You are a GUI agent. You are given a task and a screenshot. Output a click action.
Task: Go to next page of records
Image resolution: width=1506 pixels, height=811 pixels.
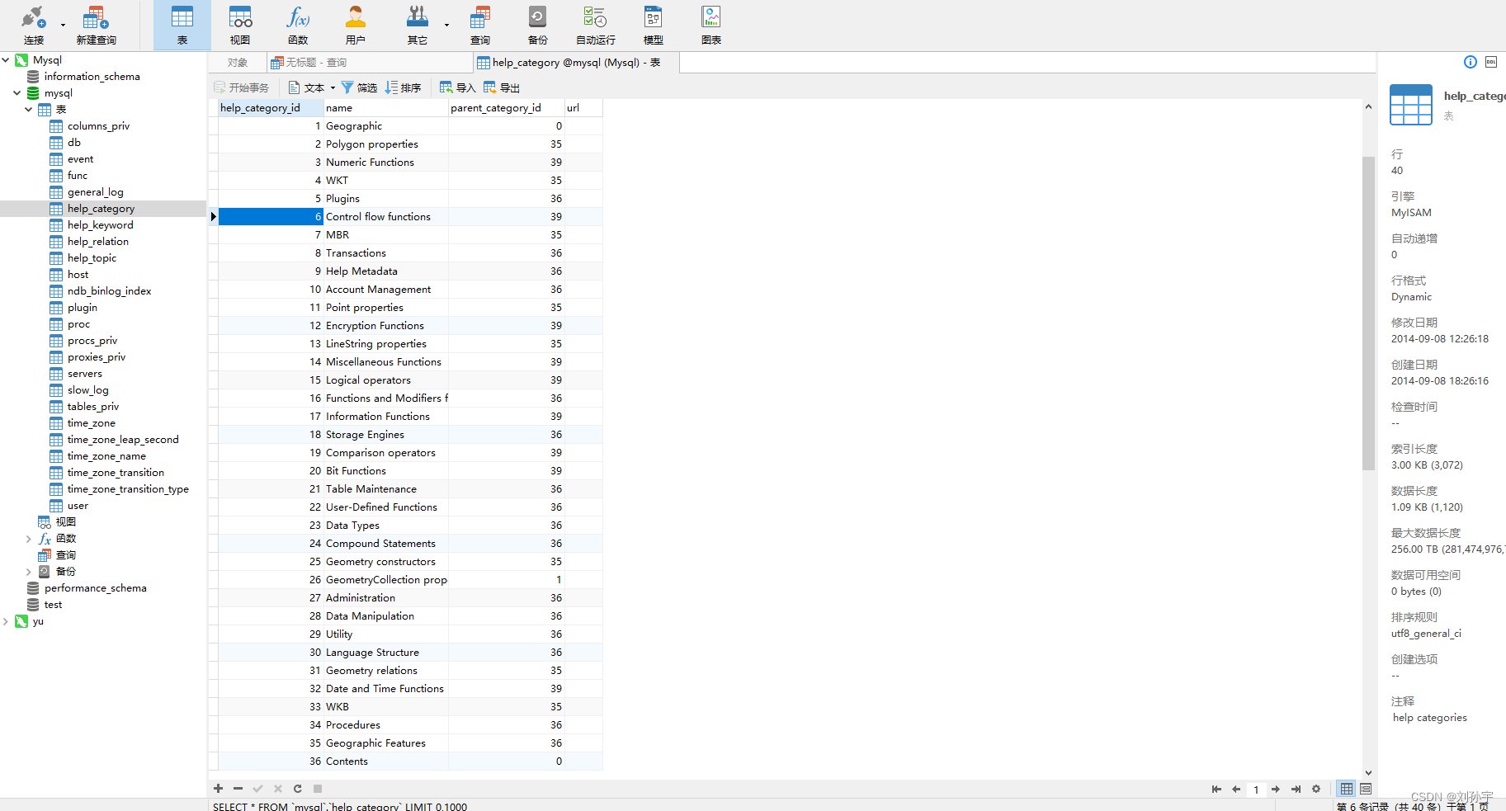1276,790
